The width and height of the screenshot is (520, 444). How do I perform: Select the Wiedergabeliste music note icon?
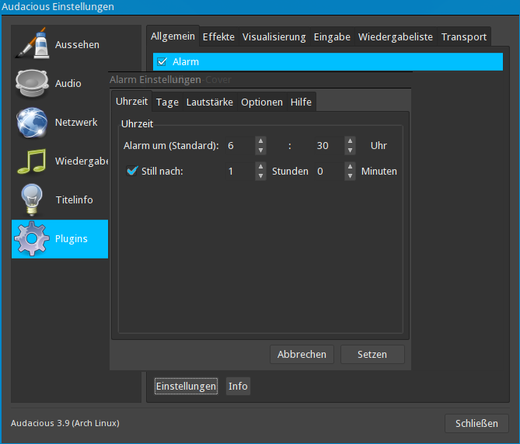coord(32,161)
